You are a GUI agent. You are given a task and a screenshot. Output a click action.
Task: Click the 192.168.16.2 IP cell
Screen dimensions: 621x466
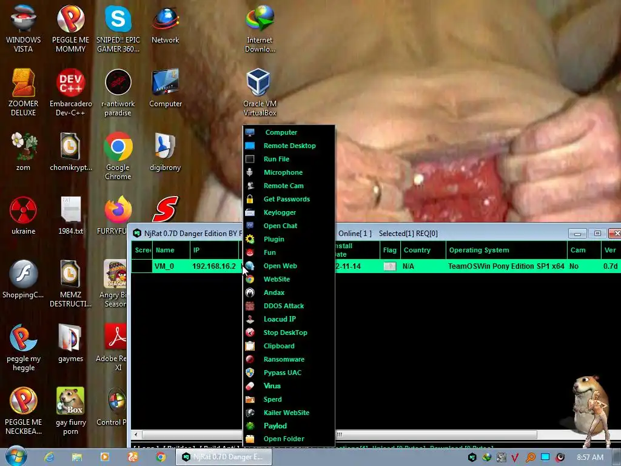click(x=214, y=266)
